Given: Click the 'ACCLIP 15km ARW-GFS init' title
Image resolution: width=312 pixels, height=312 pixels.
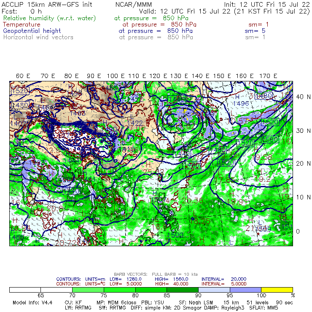Looking at the screenshot, I should [x=47, y=4].
